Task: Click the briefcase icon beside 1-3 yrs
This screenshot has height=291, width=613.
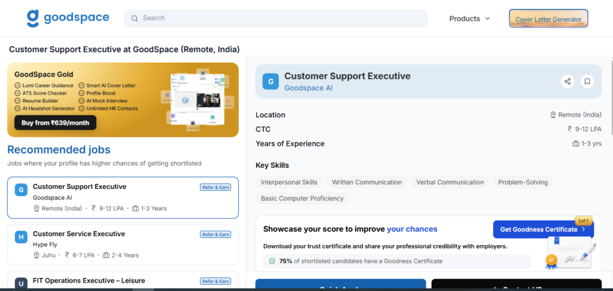Action: point(576,143)
